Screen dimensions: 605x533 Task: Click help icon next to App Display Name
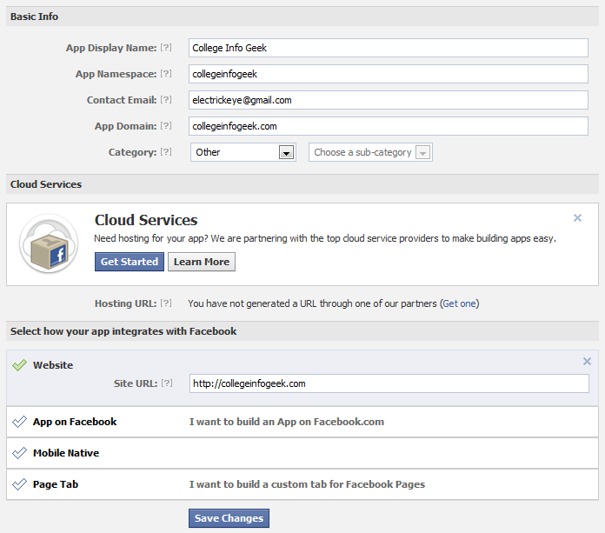coord(166,48)
